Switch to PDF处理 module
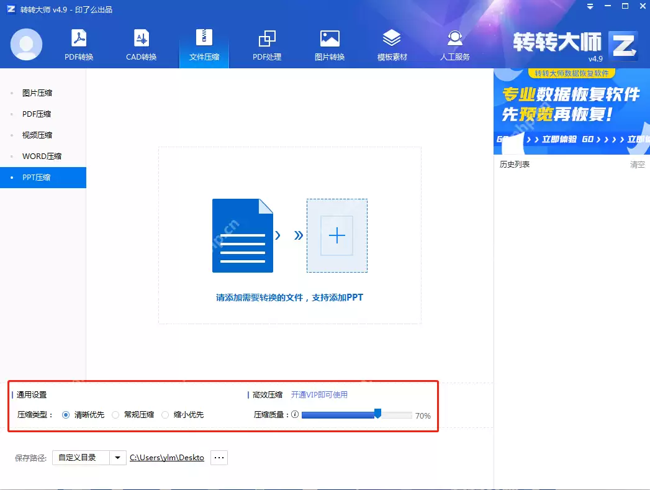 click(267, 43)
